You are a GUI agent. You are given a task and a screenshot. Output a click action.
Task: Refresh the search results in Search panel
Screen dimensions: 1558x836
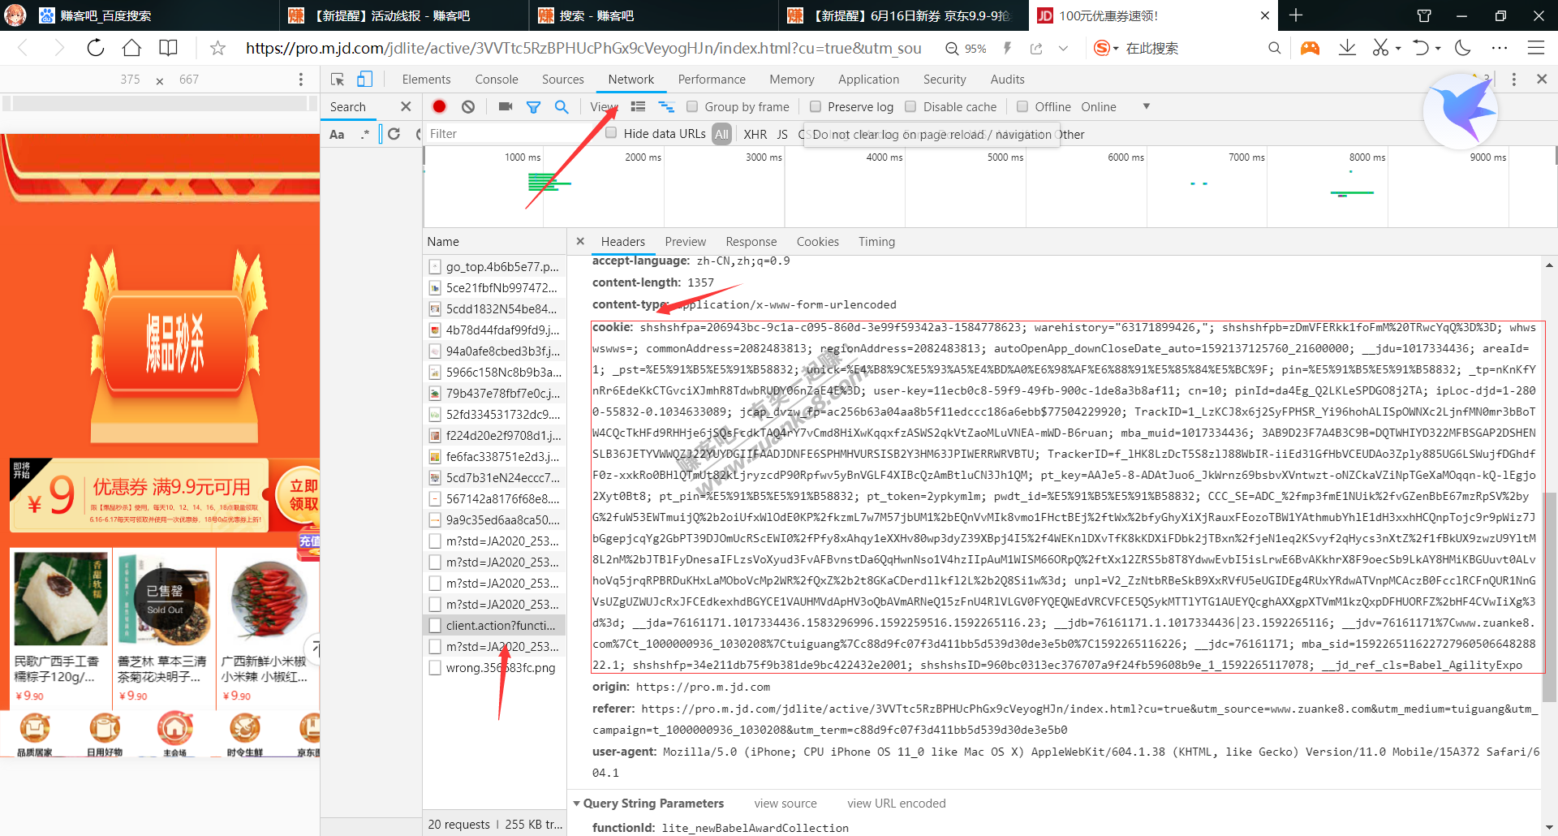(394, 134)
